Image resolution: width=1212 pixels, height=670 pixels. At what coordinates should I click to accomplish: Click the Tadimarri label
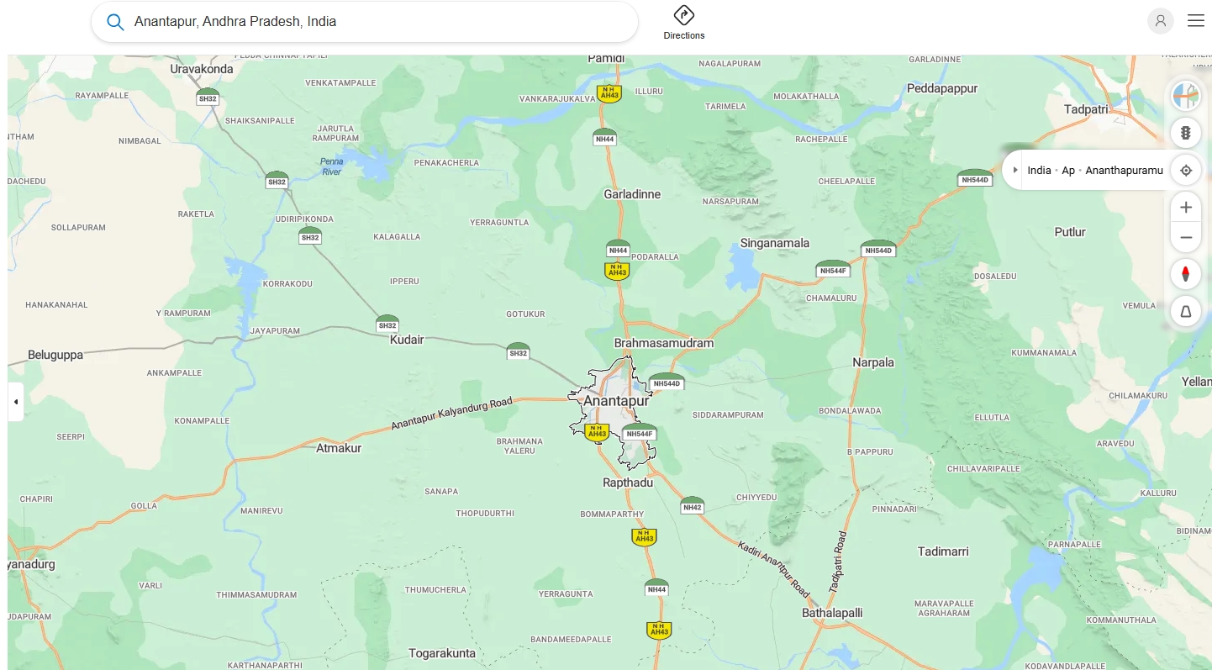click(x=943, y=551)
